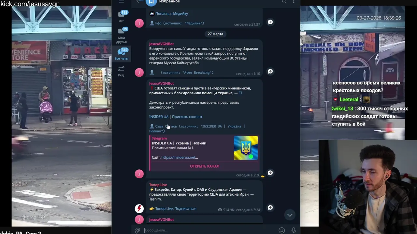
Task: Open J avatar beside Медийка message
Action: [x=139, y=23]
